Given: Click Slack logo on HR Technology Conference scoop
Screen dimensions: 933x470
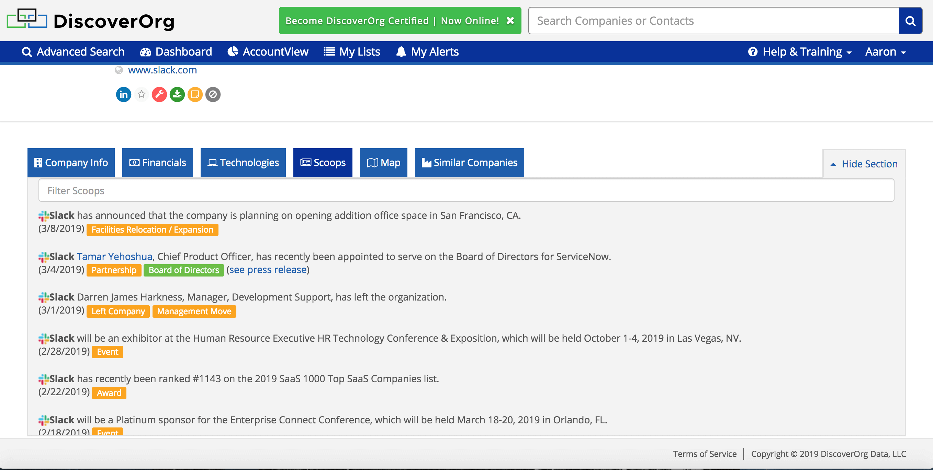Looking at the screenshot, I should (x=44, y=339).
